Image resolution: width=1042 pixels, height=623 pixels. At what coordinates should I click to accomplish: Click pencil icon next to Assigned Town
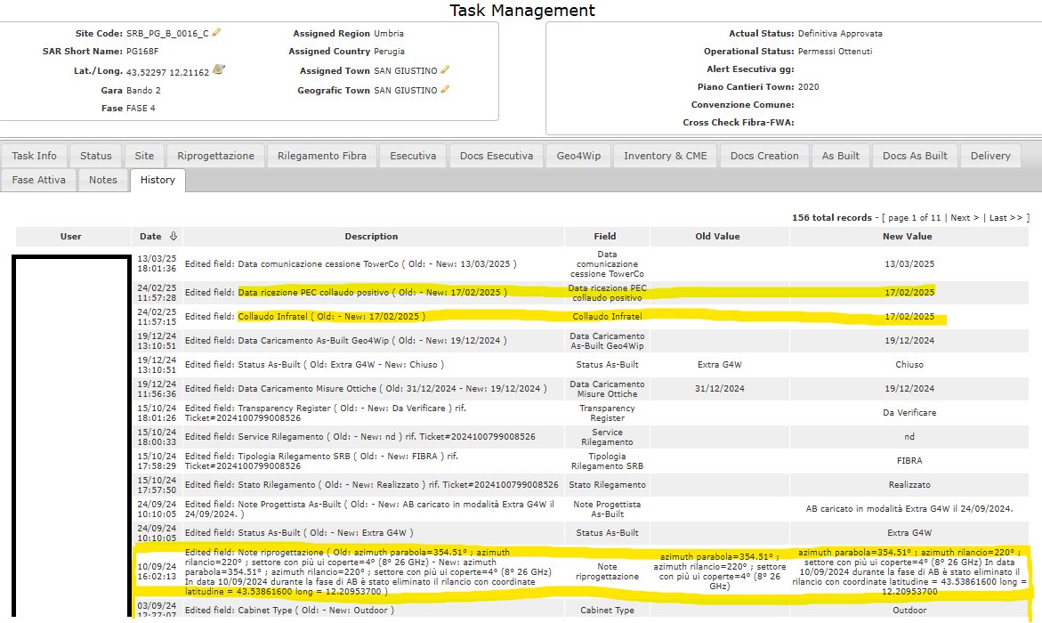(446, 69)
